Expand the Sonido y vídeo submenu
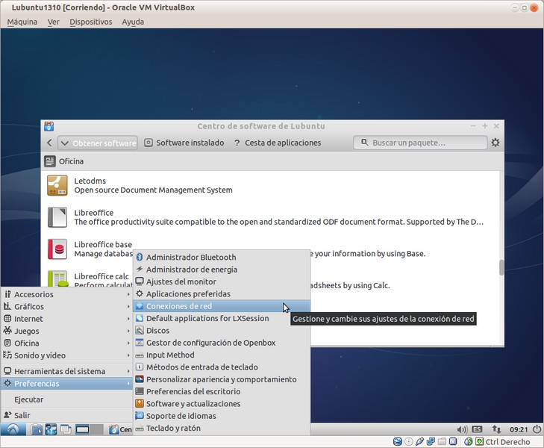 [66, 355]
